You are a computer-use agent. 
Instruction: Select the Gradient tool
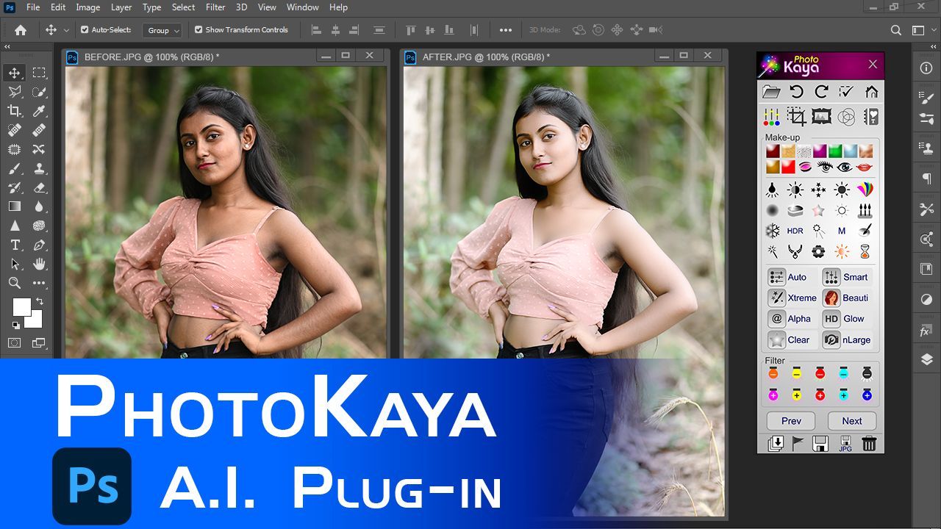click(x=14, y=206)
